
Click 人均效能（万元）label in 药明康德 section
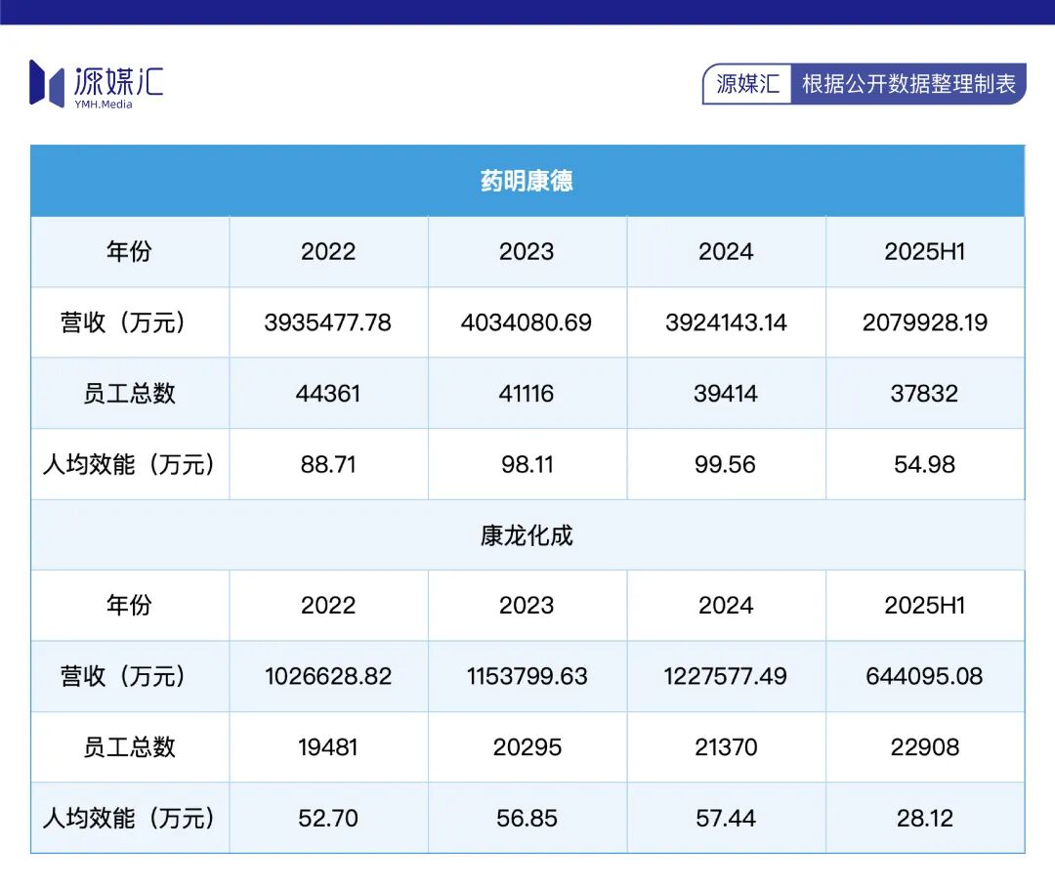click(x=129, y=464)
